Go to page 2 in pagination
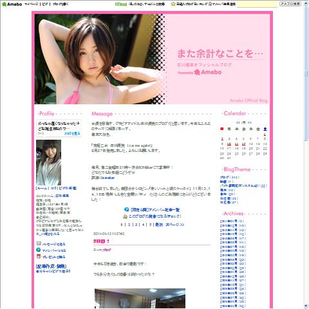Image resolution: width=309 pixels, height=309 pixels. [x=129, y=225]
